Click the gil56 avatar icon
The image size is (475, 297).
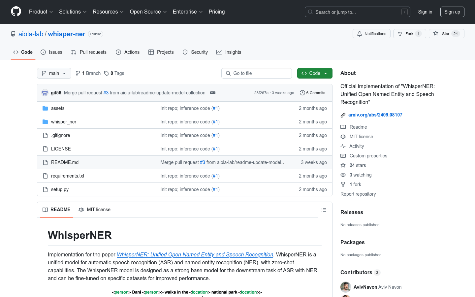[45, 93]
